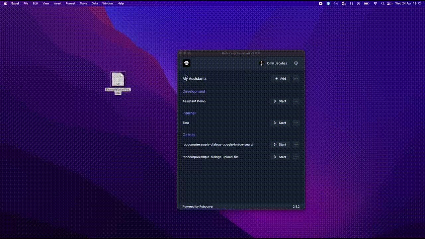Viewport: 425px width, 239px height.
Task: Click the Test assistant row name
Action: click(x=186, y=123)
